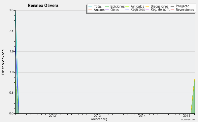Select the Discusiones legend label
The width and height of the screenshot is (198, 122).
click(x=159, y=6)
